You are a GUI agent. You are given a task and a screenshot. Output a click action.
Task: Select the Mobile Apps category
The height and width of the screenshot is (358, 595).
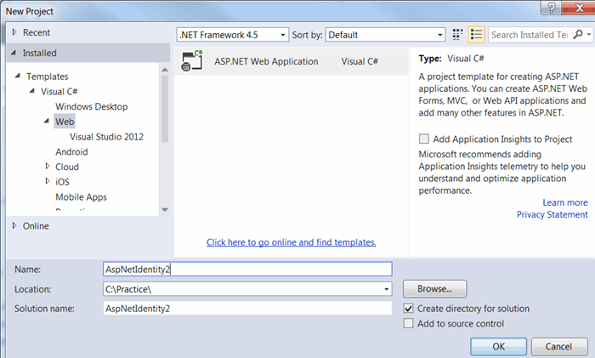pyautogui.click(x=82, y=197)
